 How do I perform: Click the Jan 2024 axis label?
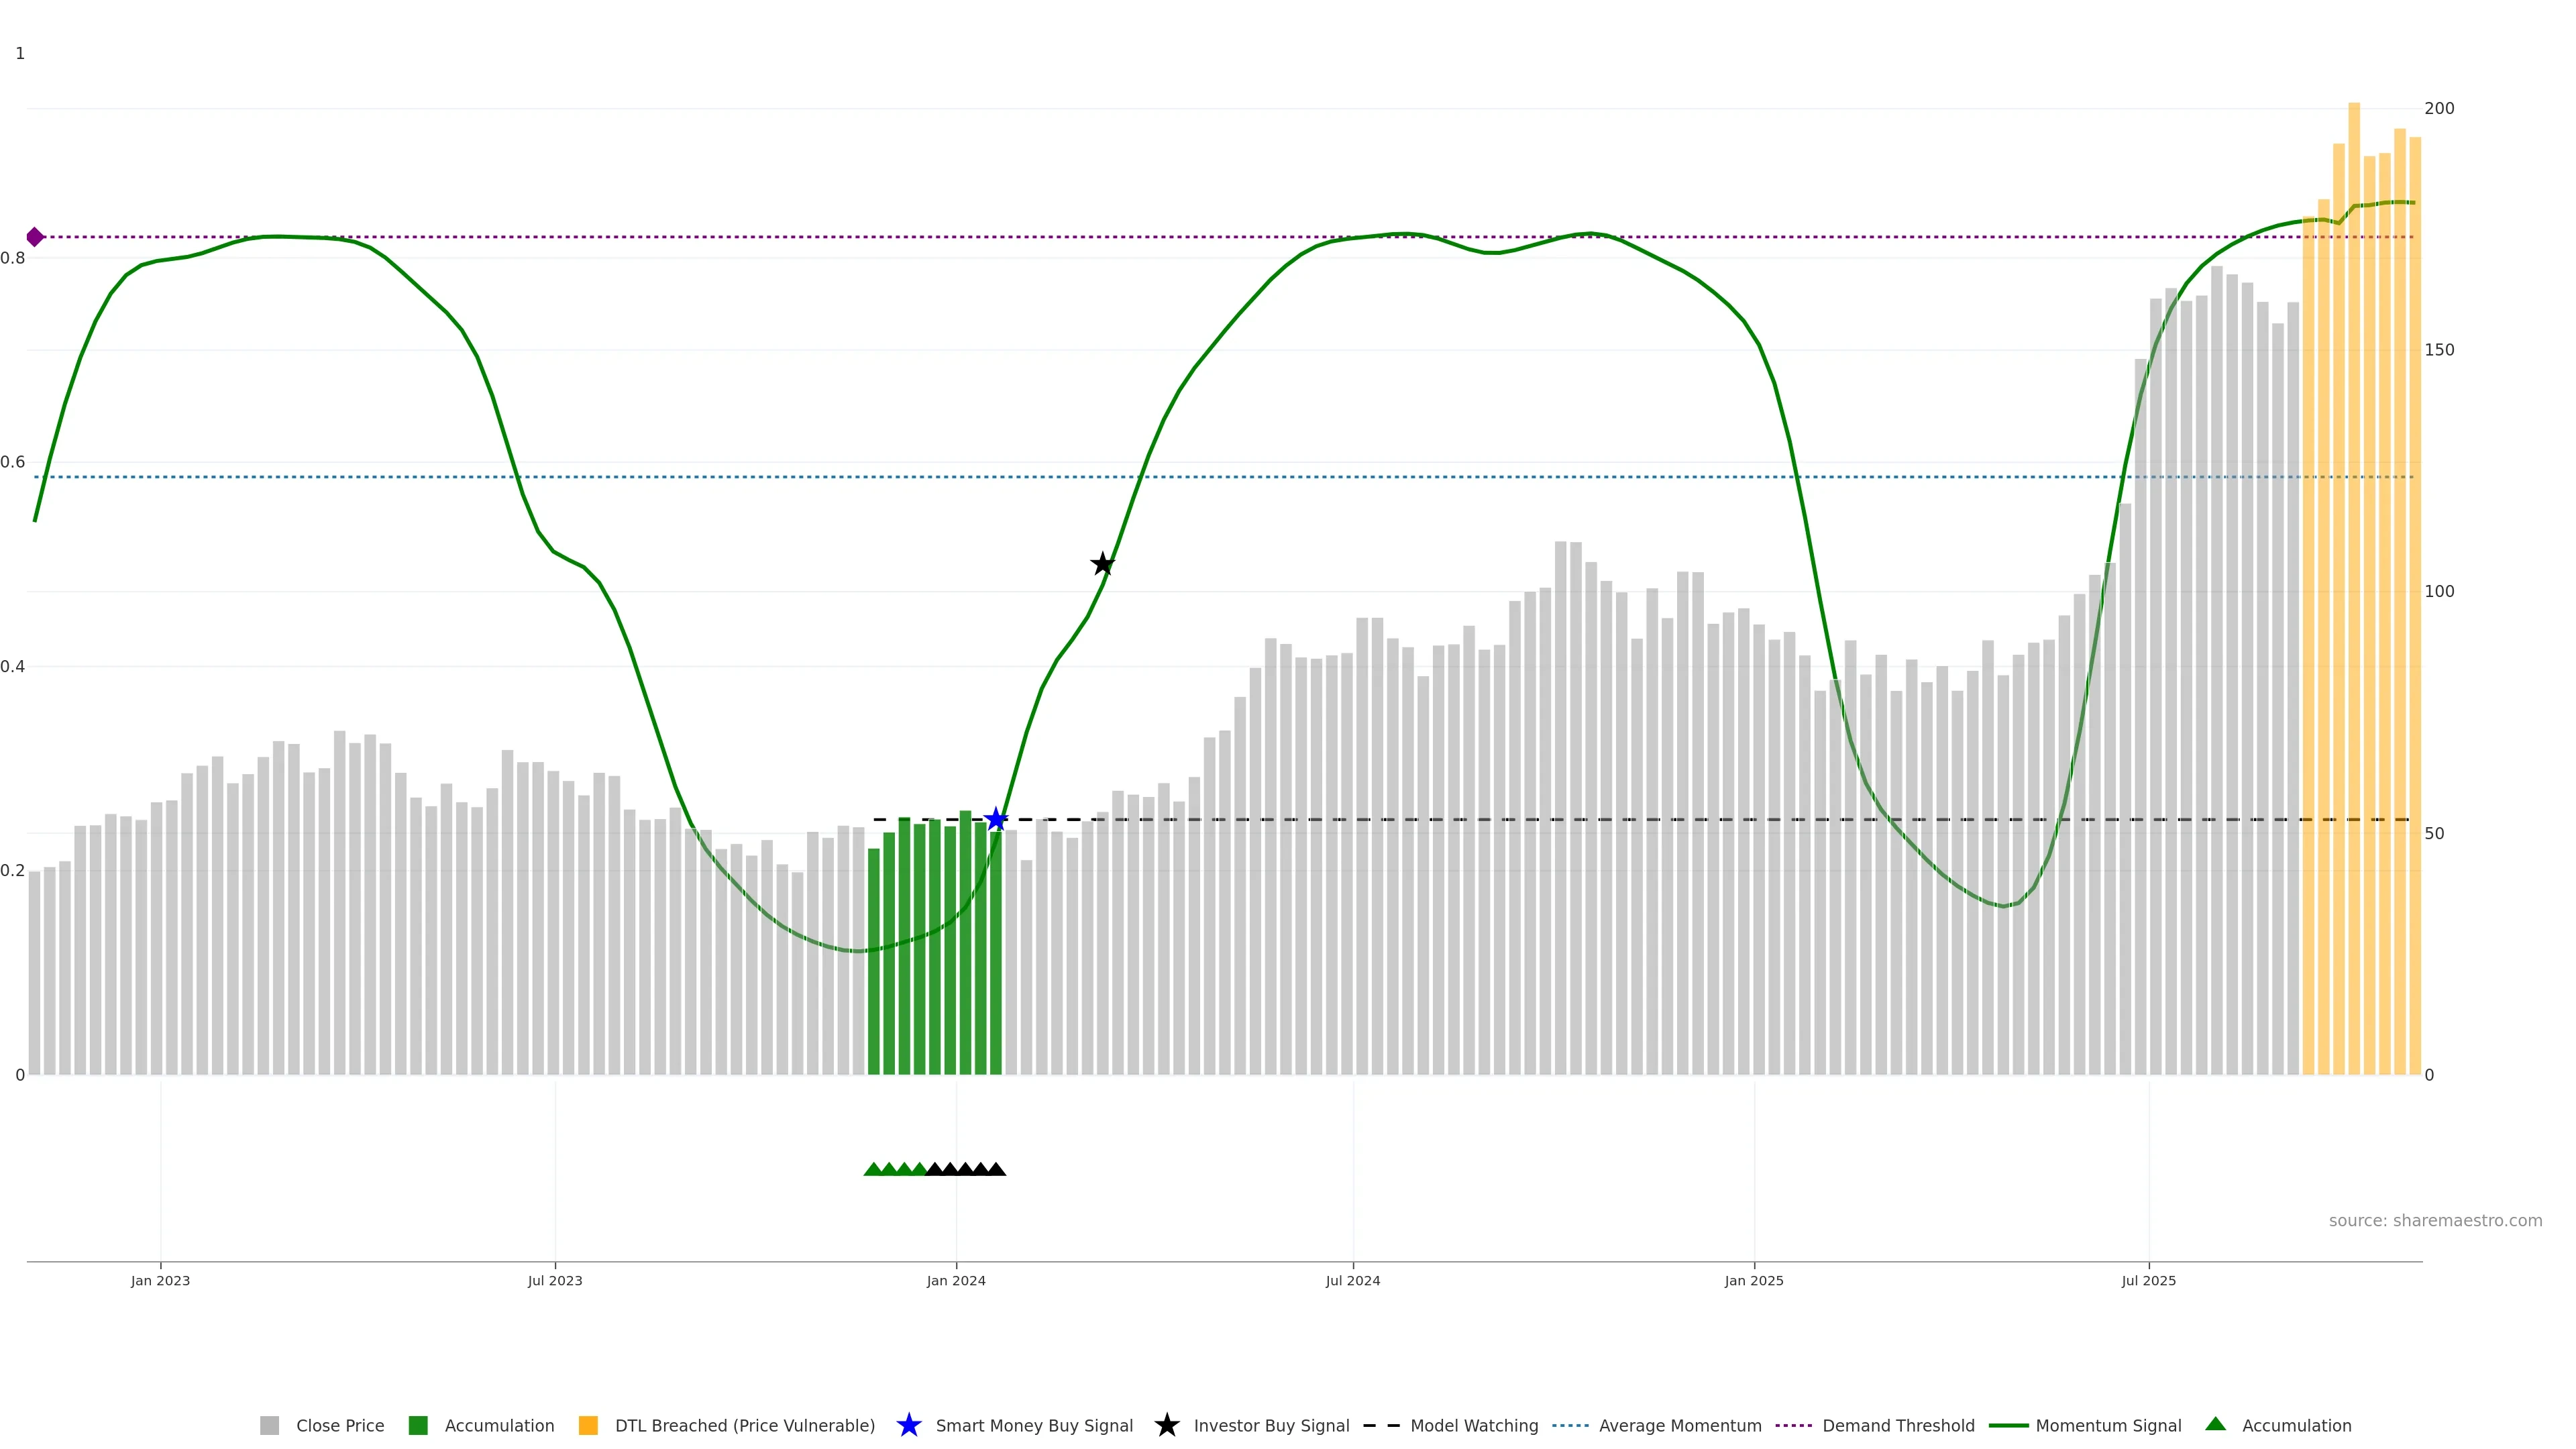point(956,1280)
